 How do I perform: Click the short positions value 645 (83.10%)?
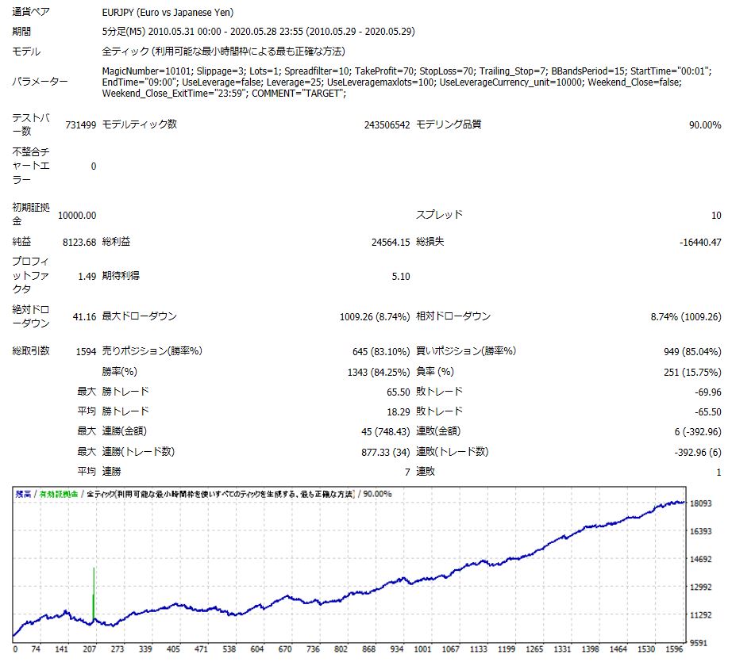pos(381,351)
